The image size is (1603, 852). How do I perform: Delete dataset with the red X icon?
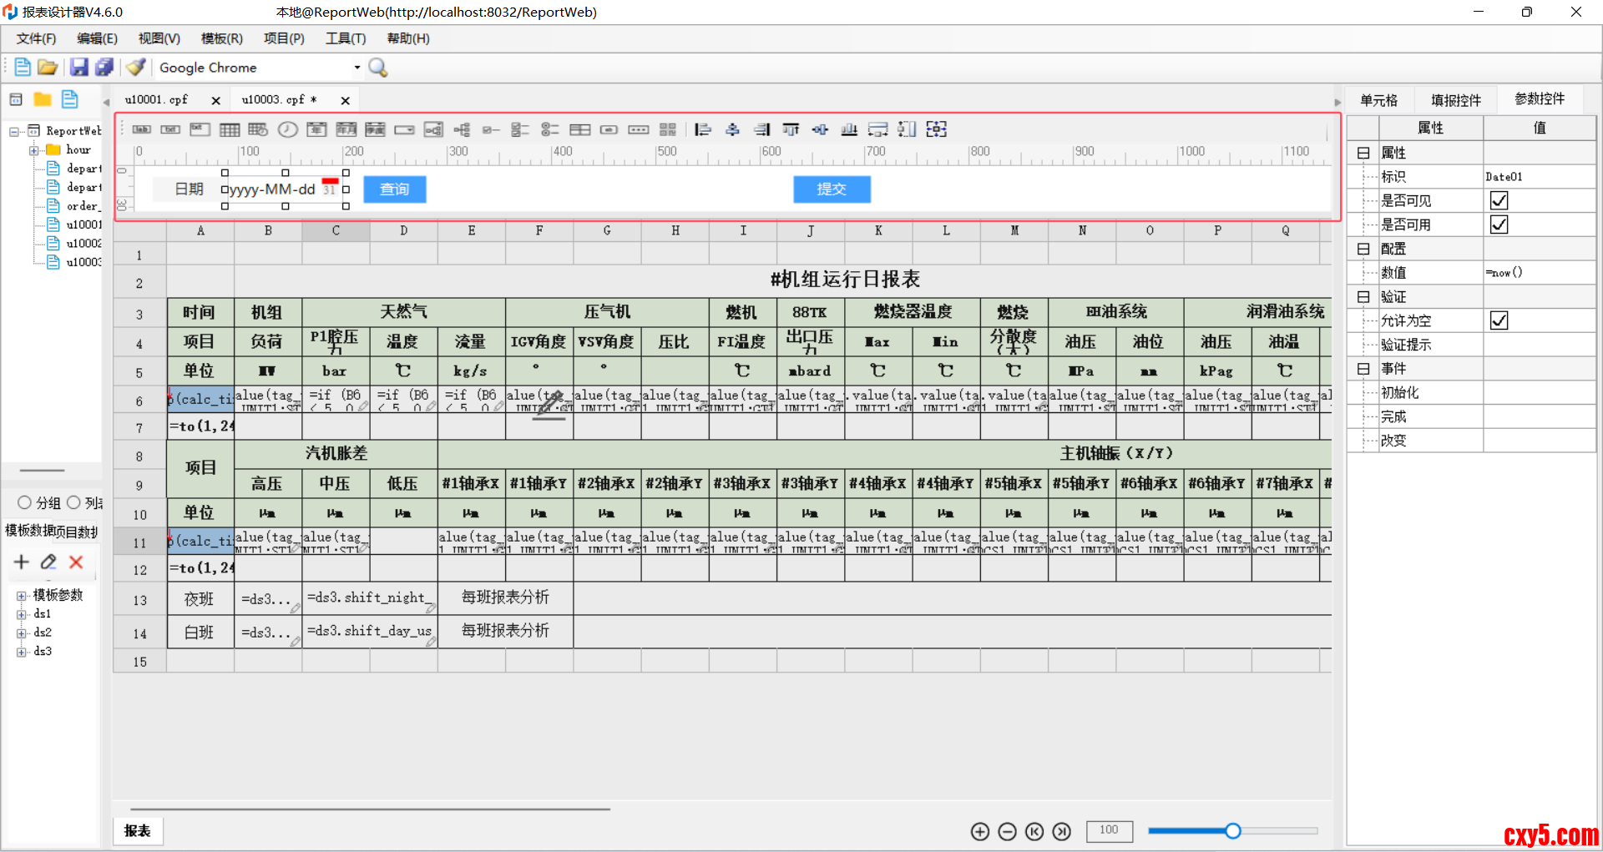click(x=76, y=562)
